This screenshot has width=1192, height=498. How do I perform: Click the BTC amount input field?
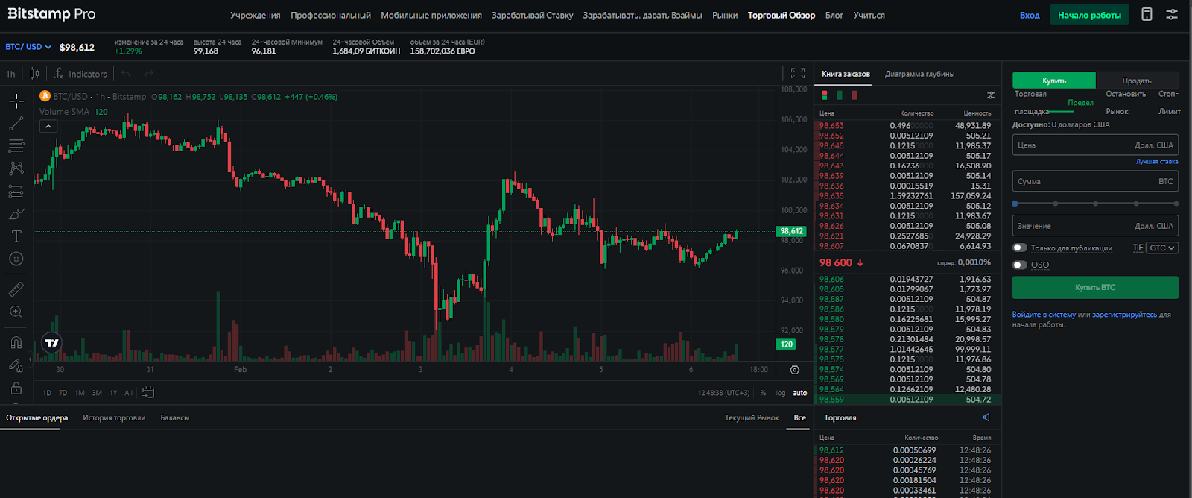pos(1095,181)
